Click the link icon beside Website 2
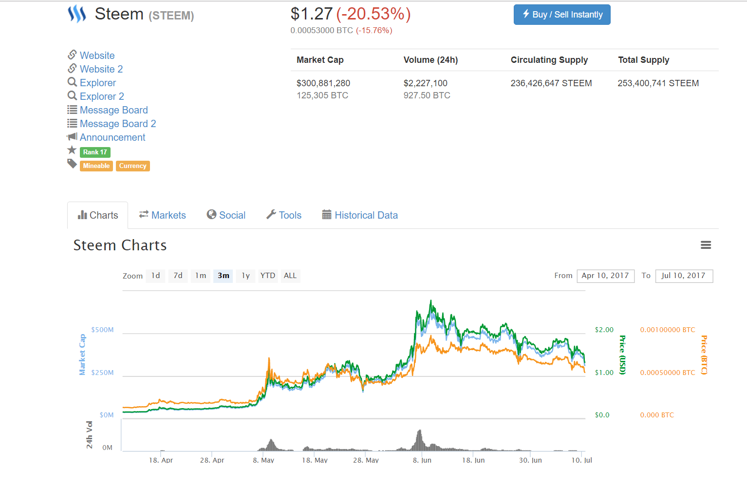 [x=72, y=68]
